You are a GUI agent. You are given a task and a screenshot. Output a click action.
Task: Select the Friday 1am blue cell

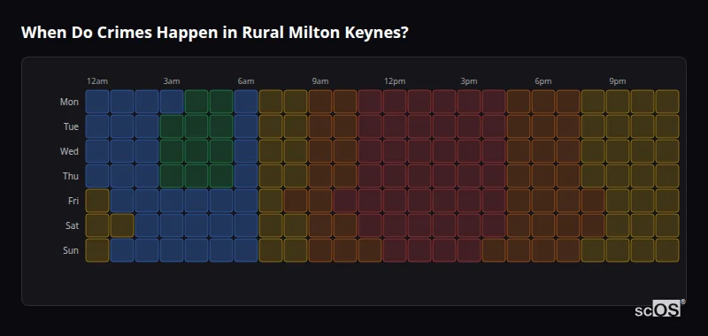click(x=122, y=201)
